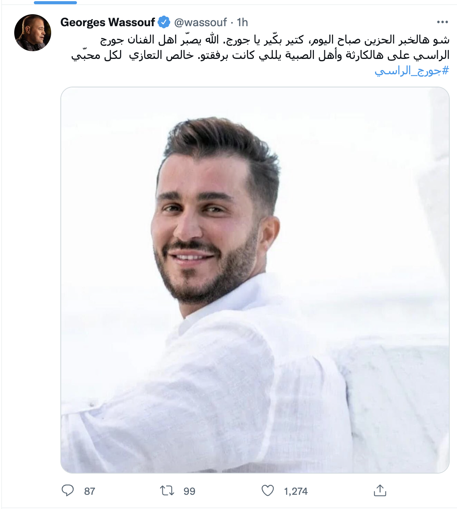Open the attached photo of the man
The height and width of the screenshot is (509, 457).
click(x=255, y=280)
